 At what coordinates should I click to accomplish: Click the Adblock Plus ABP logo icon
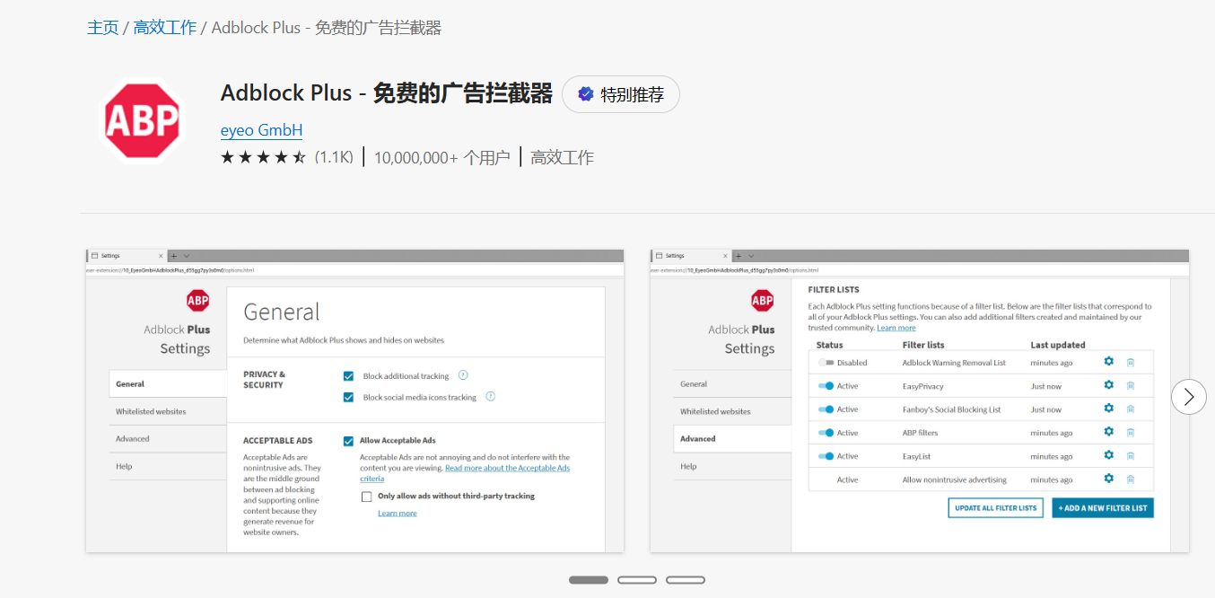pos(142,120)
